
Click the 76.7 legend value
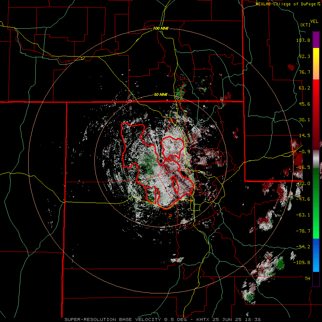[304, 72]
